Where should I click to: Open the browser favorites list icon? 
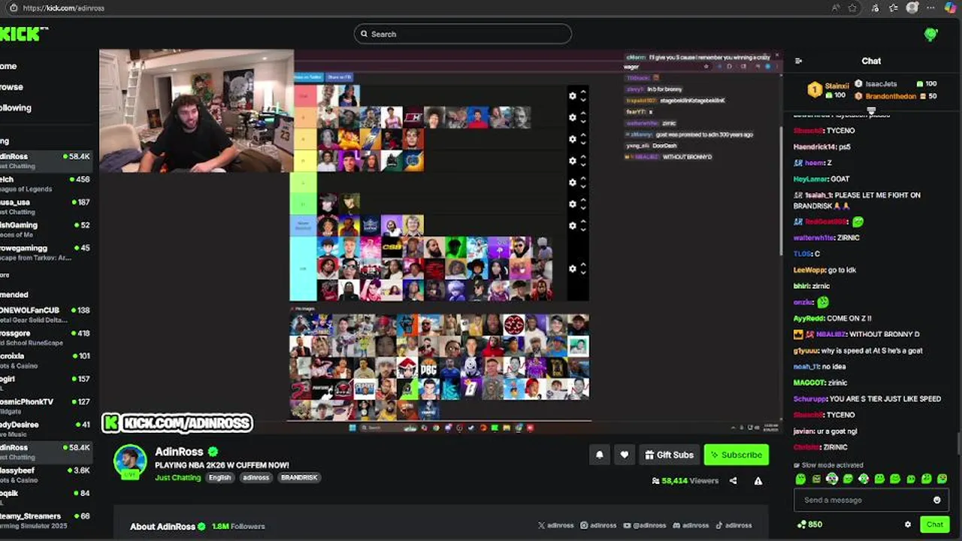(x=893, y=8)
